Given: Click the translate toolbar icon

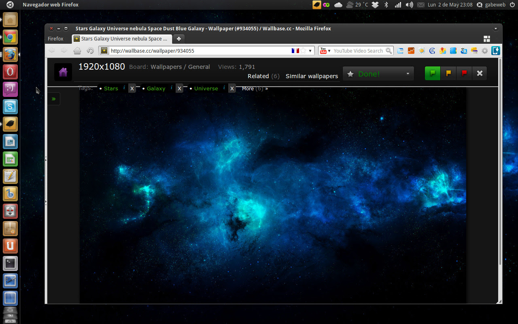Looking at the screenshot, I should pos(464,51).
